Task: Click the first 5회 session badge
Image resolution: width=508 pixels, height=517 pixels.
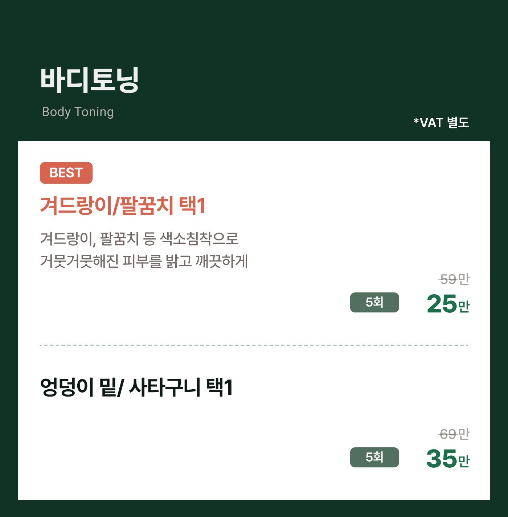Action: (374, 302)
